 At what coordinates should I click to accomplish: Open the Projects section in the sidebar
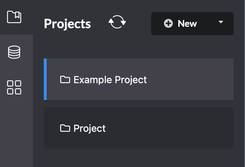click(14, 17)
